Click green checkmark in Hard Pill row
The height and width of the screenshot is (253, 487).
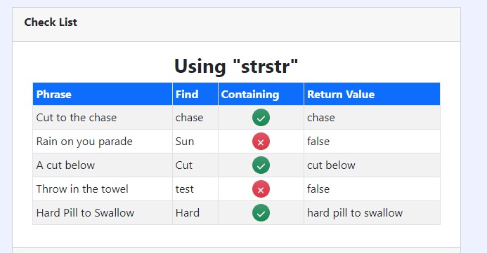click(261, 213)
